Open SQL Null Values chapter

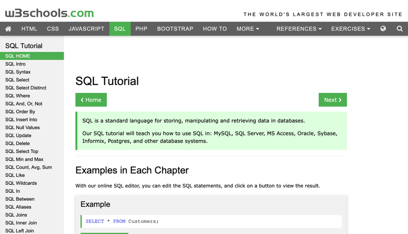[x=22, y=128]
